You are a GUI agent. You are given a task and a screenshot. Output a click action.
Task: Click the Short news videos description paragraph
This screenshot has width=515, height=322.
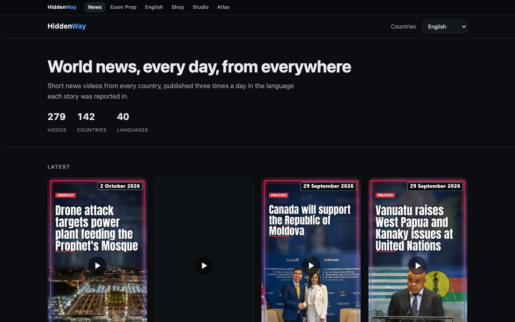tap(170, 91)
